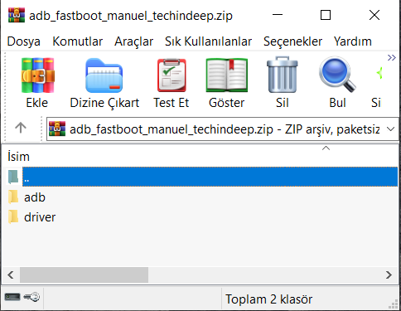The image size is (401, 311).
Task: Open the Dosya menu
Action: tap(24, 41)
